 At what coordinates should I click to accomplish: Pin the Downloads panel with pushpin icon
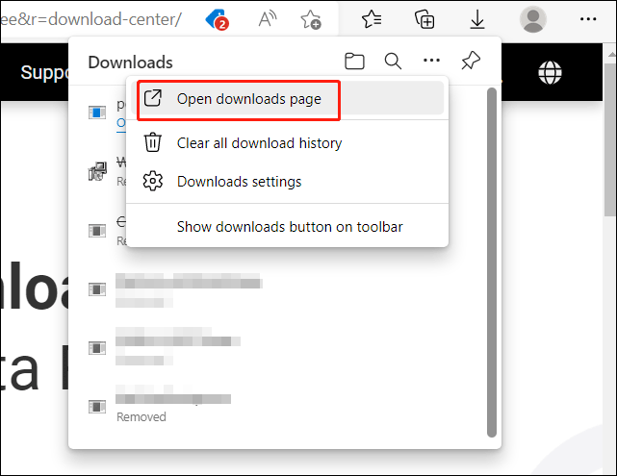pos(471,61)
